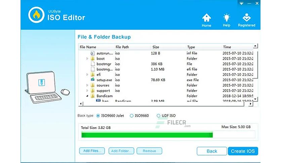This screenshot has width=281, height=163.
Task: Click the Add Files button
Action: [x=92, y=151]
